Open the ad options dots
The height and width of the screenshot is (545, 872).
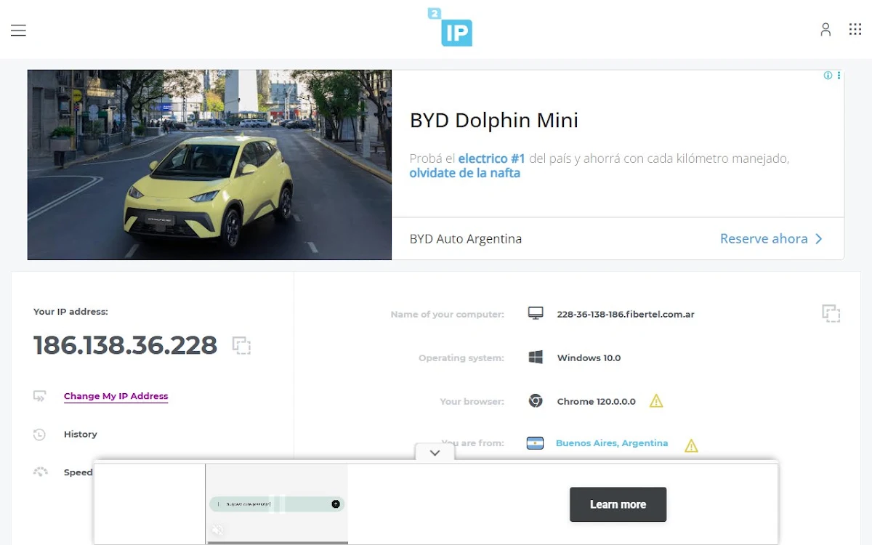[x=839, y=76]
